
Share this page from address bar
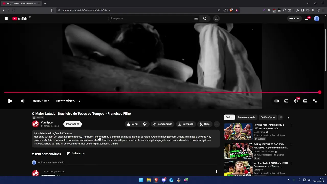click(225, 10)
